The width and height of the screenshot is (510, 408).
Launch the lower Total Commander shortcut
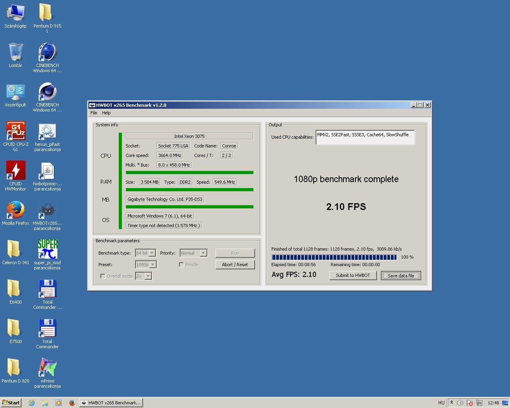point(47,334)
